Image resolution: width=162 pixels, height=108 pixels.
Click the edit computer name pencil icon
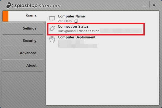pyautogui.click(x=76, y=21)
